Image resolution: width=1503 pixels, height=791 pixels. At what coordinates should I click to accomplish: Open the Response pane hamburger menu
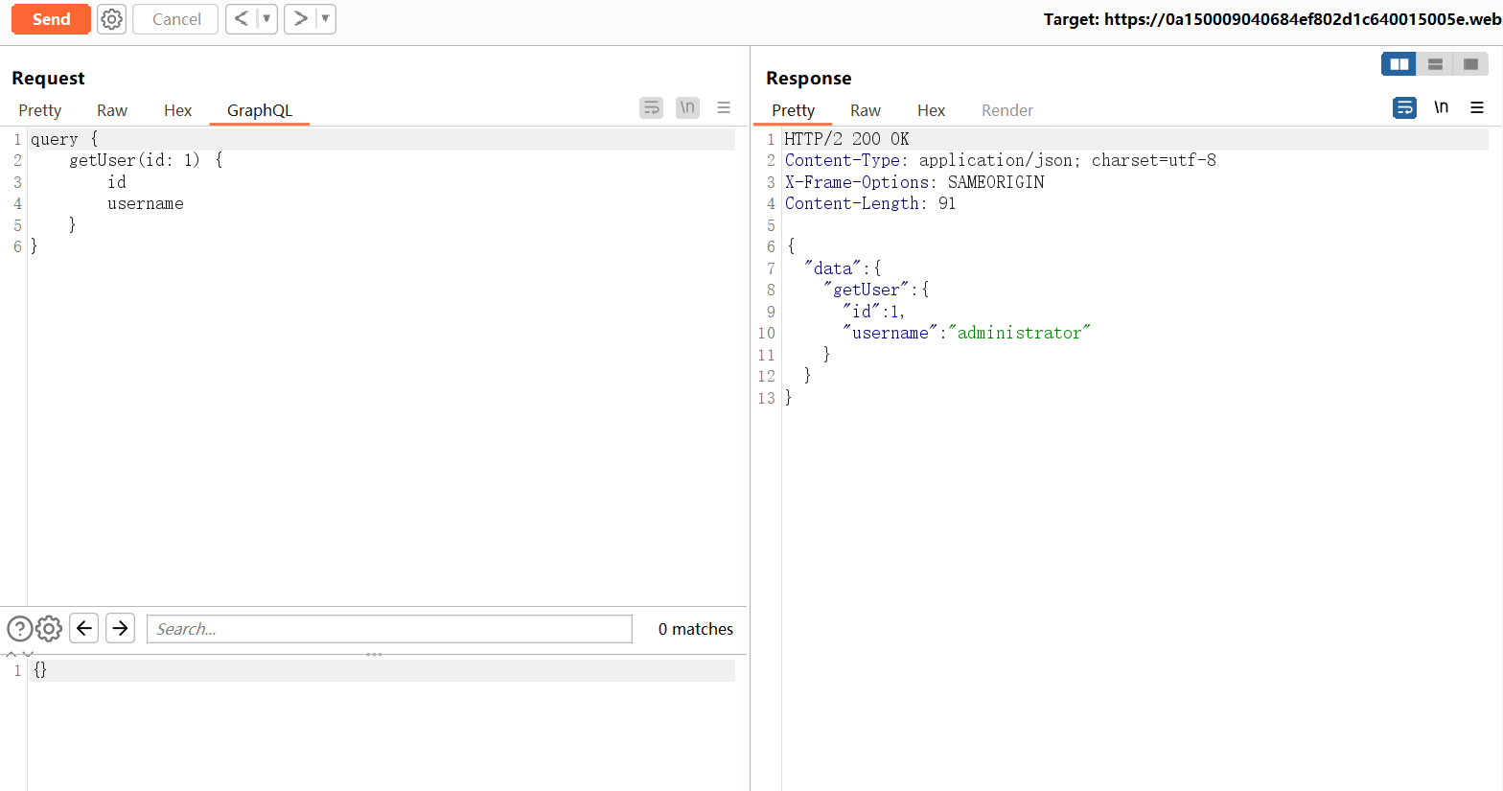pos(1477,107)
